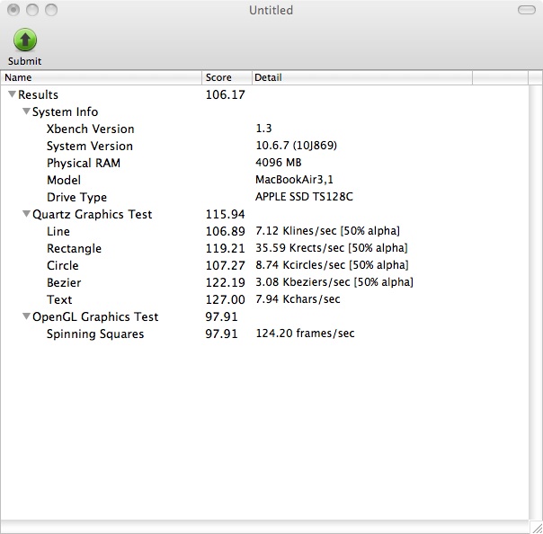Click the Xbench version value 1.3
Screen dimensions: 543x534
pos(263,129)
